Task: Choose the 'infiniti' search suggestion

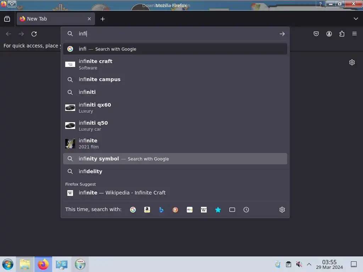Action: [x=175, y=92]
